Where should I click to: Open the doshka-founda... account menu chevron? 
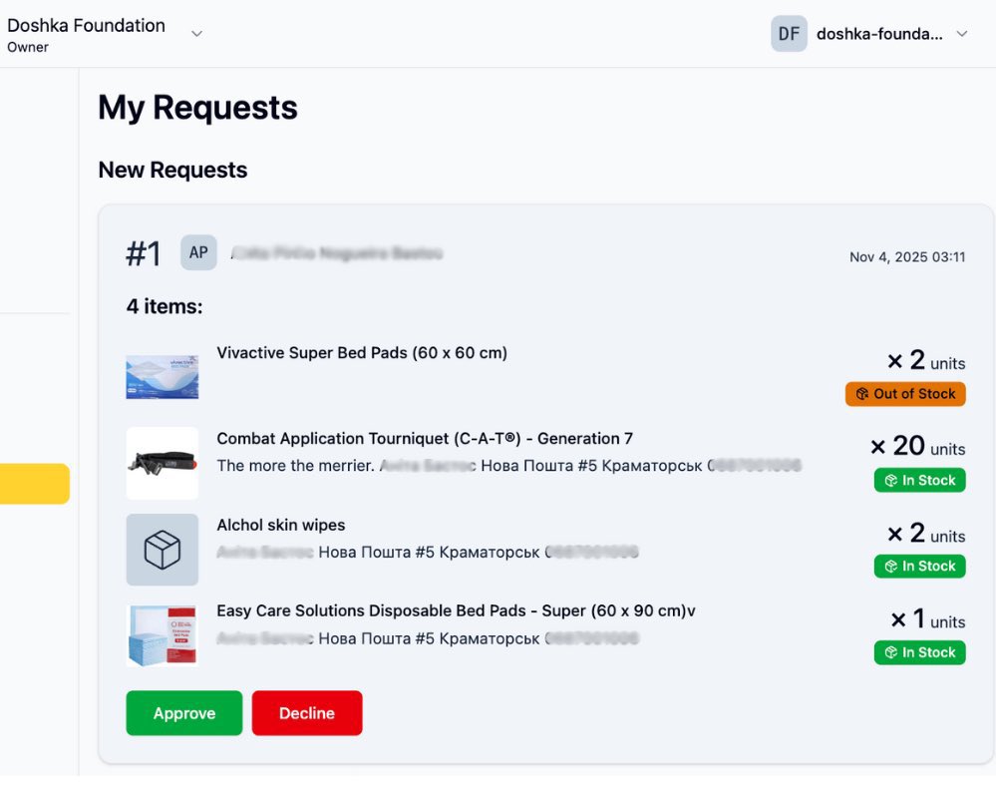point(962,34)
